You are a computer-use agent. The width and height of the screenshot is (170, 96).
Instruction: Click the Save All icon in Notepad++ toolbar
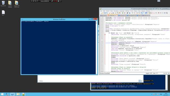(x=107, y=13)
